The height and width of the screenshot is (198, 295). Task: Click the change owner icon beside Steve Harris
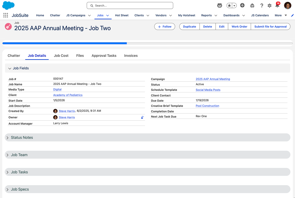(x=142, y=117)
